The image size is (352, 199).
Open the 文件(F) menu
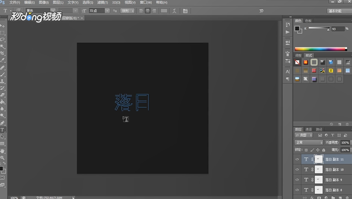click(15, 2)
